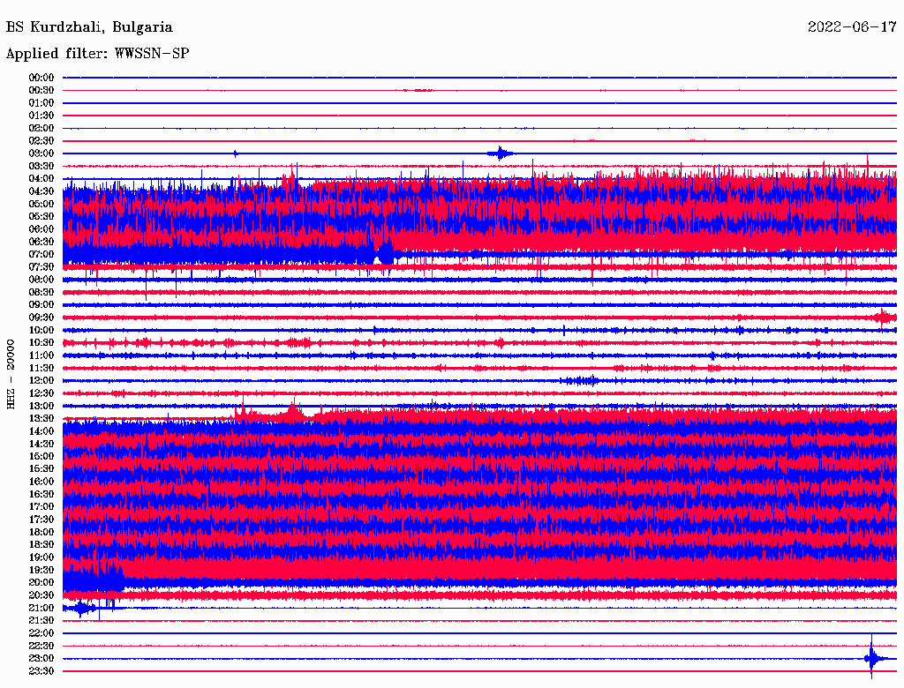The image size is (904, 688).
Task: Select the 17:00 time label
Action: (41, 507)
